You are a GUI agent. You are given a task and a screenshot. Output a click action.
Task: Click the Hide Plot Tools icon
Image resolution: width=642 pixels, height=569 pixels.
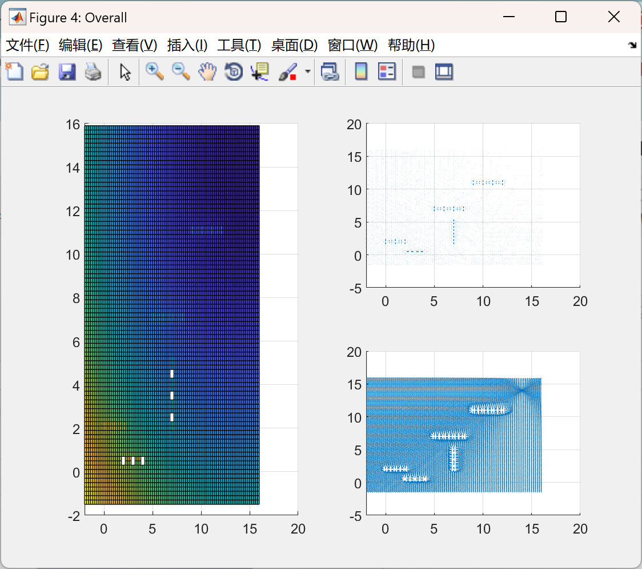[x=418, y=72]
